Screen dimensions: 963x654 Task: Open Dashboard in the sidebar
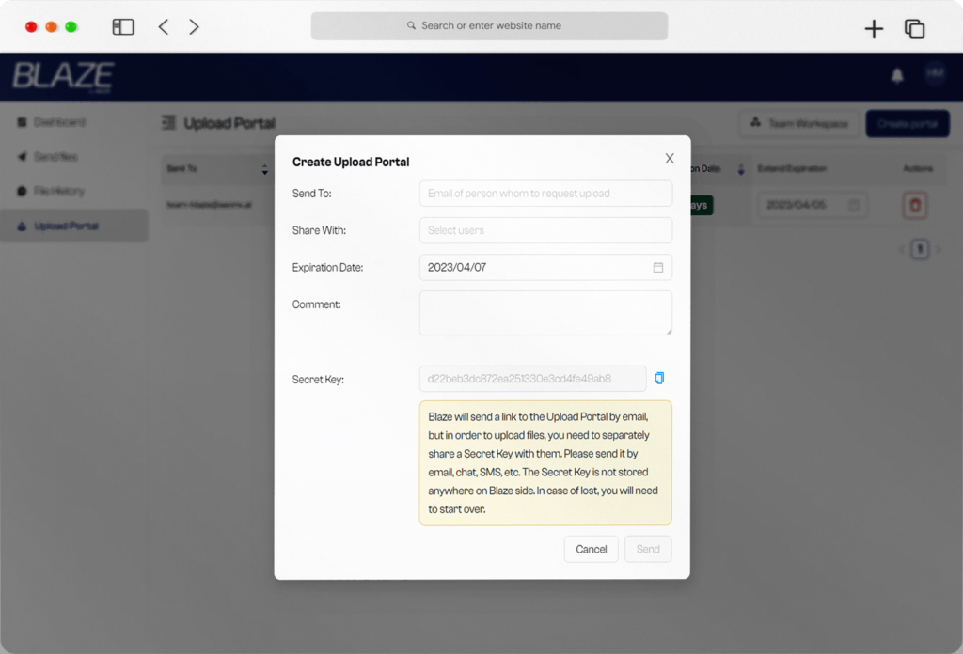58,122
